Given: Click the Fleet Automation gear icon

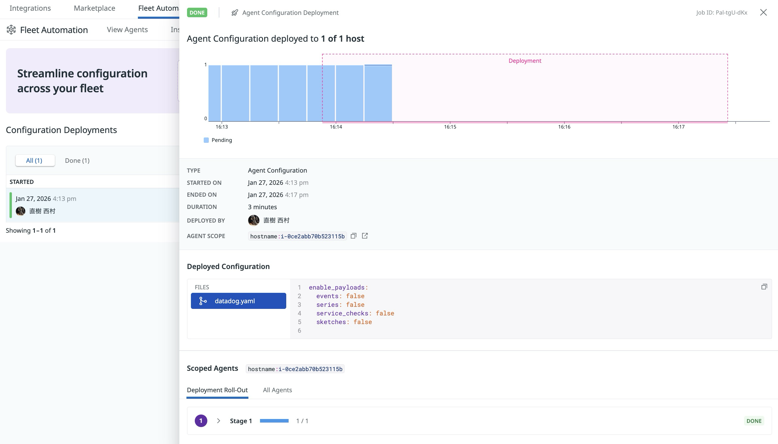Looking at the screenshot, I should pos(11,29).
